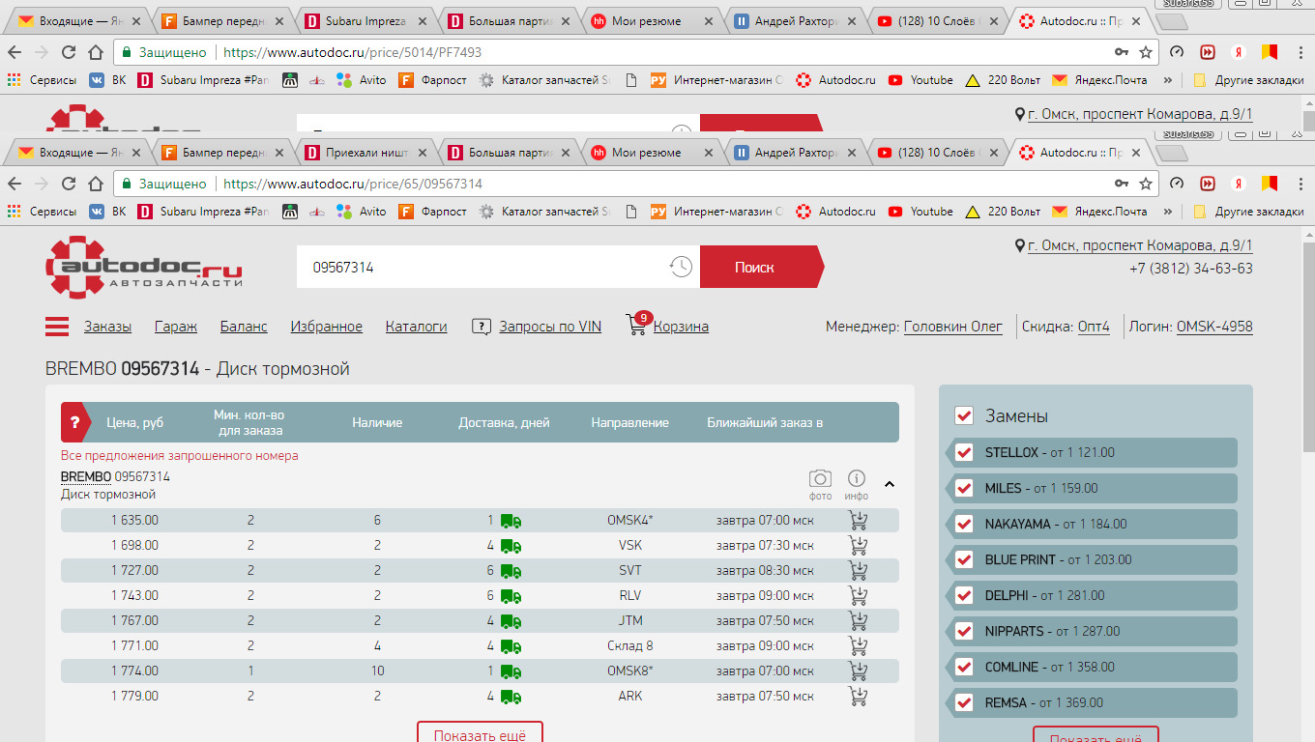Open Запросы по VIN link
The width and height of the screenshot is (1315, 742).
click(550, 327)
